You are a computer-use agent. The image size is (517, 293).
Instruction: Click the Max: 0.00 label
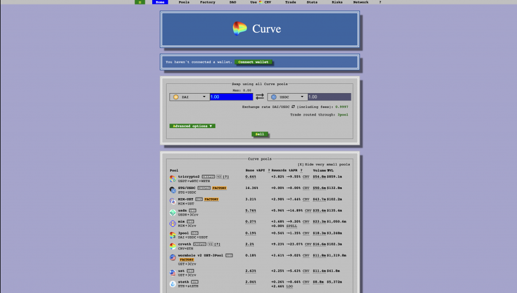[242, 90]
